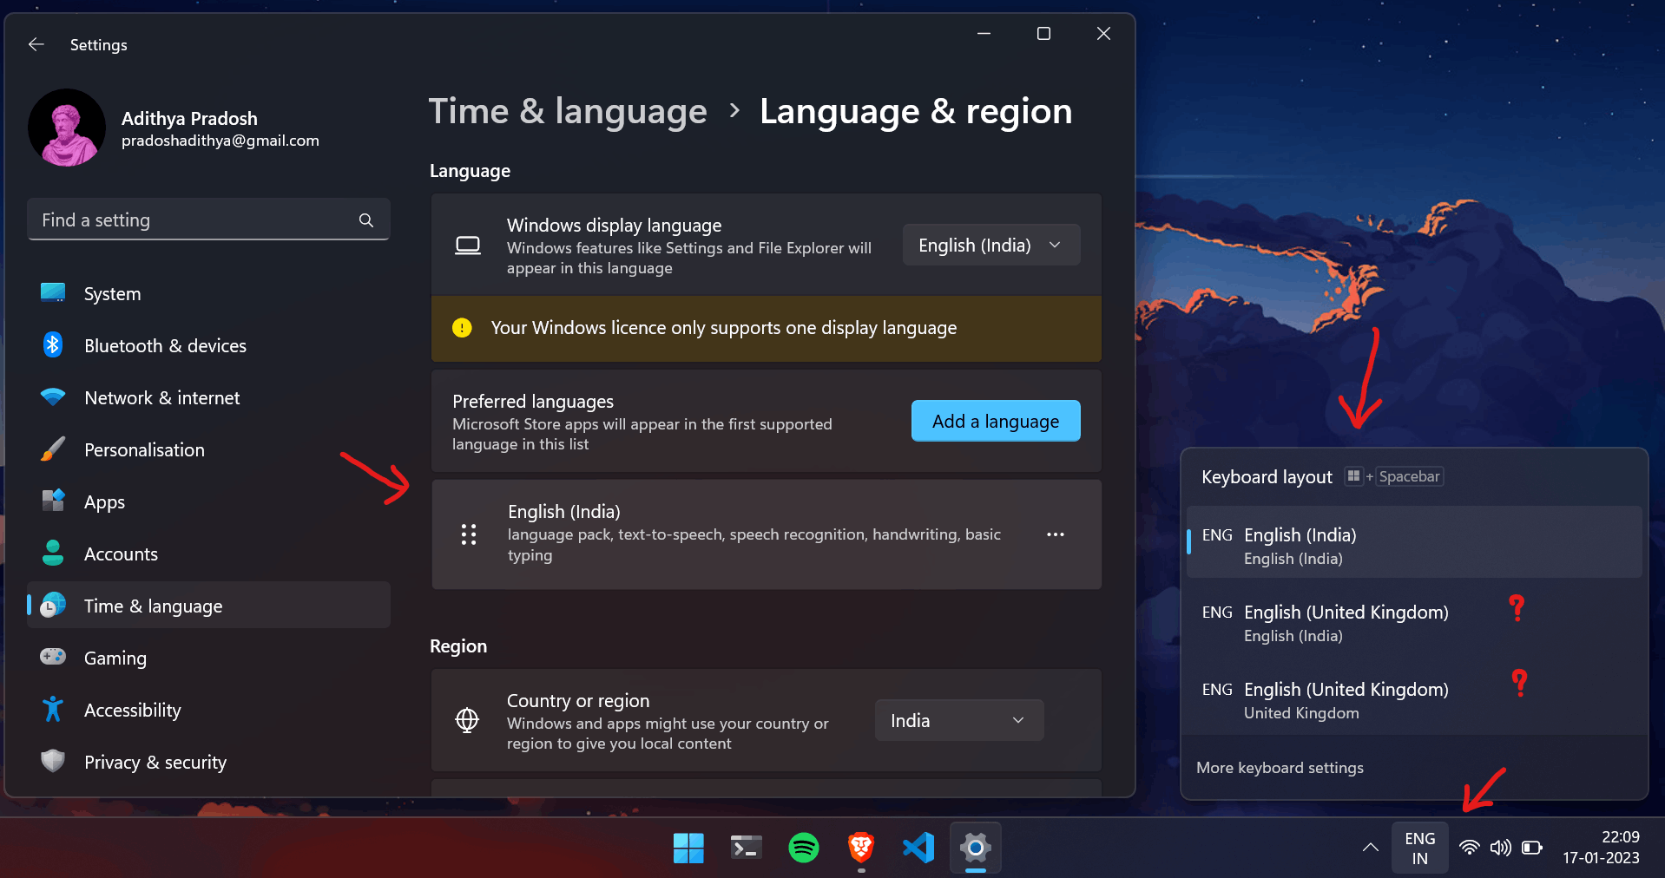Select the Apps category icon
The width and height of the screenshot is (1665, 878).
[53, 501]
